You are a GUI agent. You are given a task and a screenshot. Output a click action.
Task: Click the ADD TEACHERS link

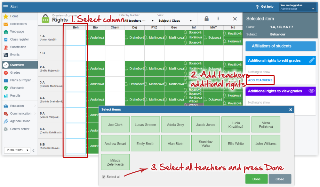point(260,80)
